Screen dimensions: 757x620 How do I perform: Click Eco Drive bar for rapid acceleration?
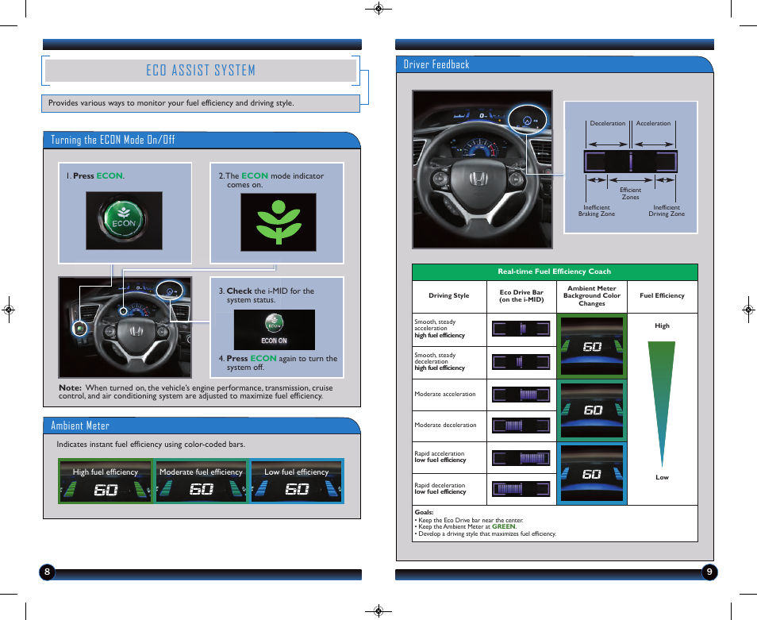pyautogui.click(x=521, y=458)
